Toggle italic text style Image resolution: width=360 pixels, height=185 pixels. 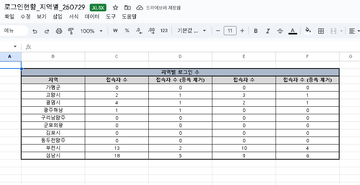[268, 31]
